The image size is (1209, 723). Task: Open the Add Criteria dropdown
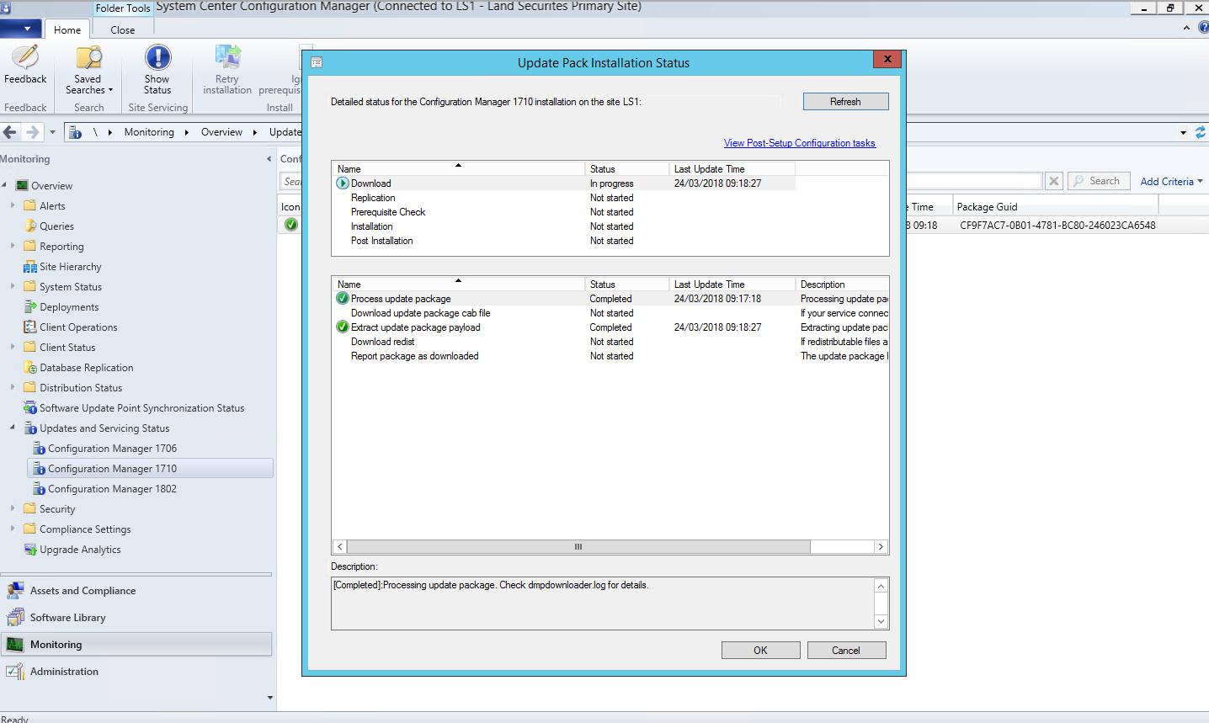[x=1171, y=181]
